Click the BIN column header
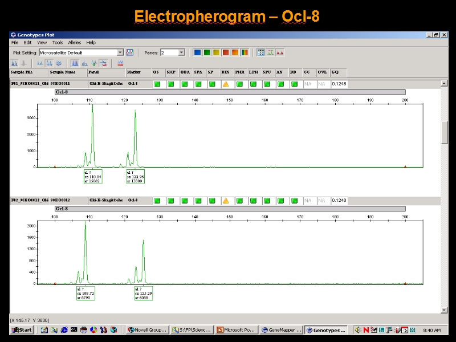This screenshot has width=456, height=342. 226,72
